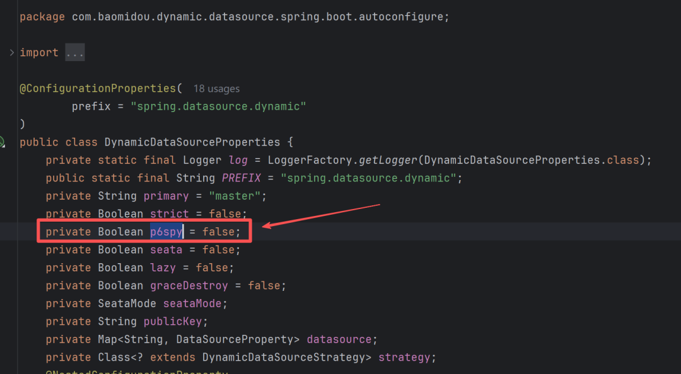Click the seataMode field name
Screen dimensions: 681x374
192,303
